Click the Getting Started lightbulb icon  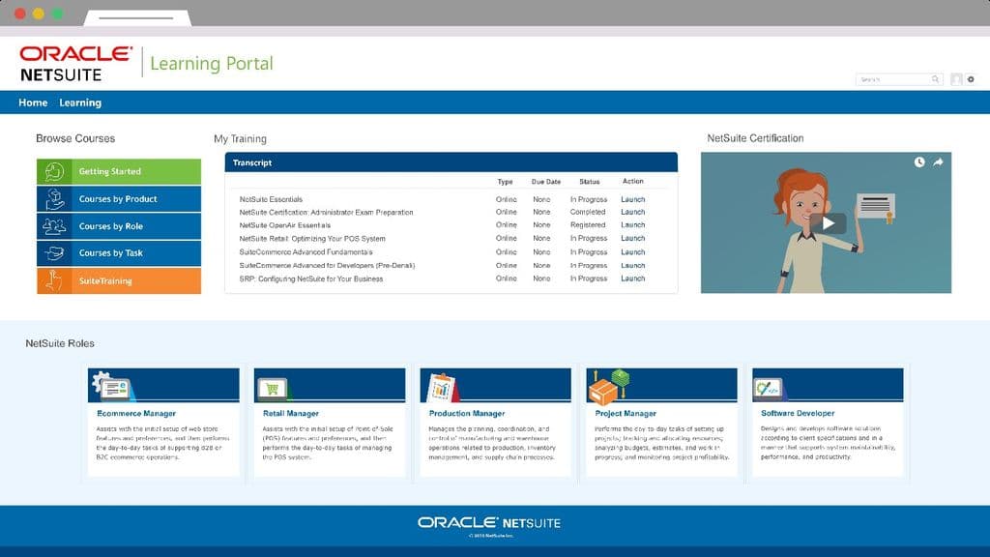tap(54, 171)
